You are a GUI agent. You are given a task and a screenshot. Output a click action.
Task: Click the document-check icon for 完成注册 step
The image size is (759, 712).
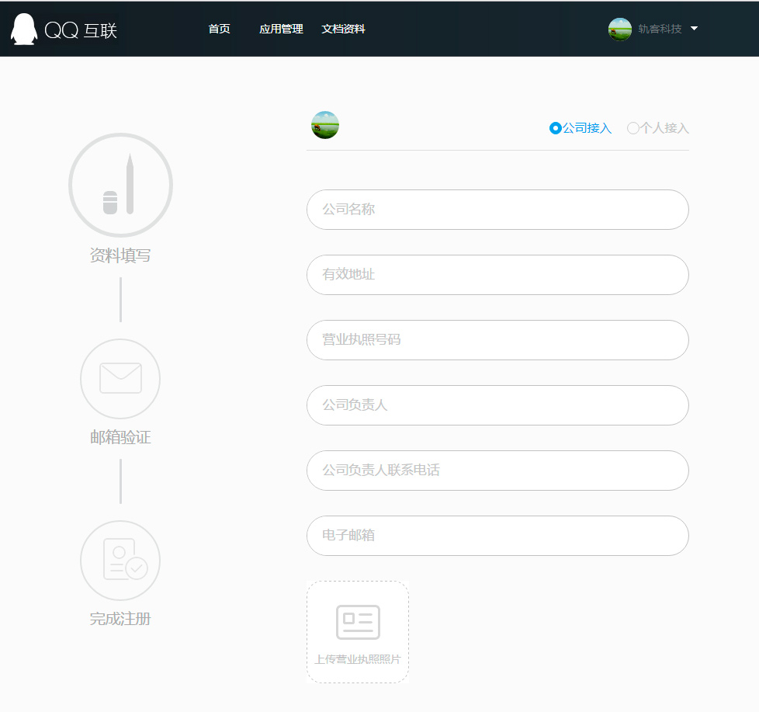[x=120, y=560]
